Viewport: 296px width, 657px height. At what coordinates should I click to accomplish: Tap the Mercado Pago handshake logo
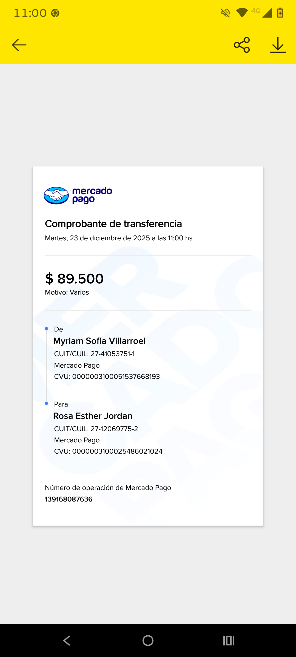pyautogui.click(x=56, y=195)
